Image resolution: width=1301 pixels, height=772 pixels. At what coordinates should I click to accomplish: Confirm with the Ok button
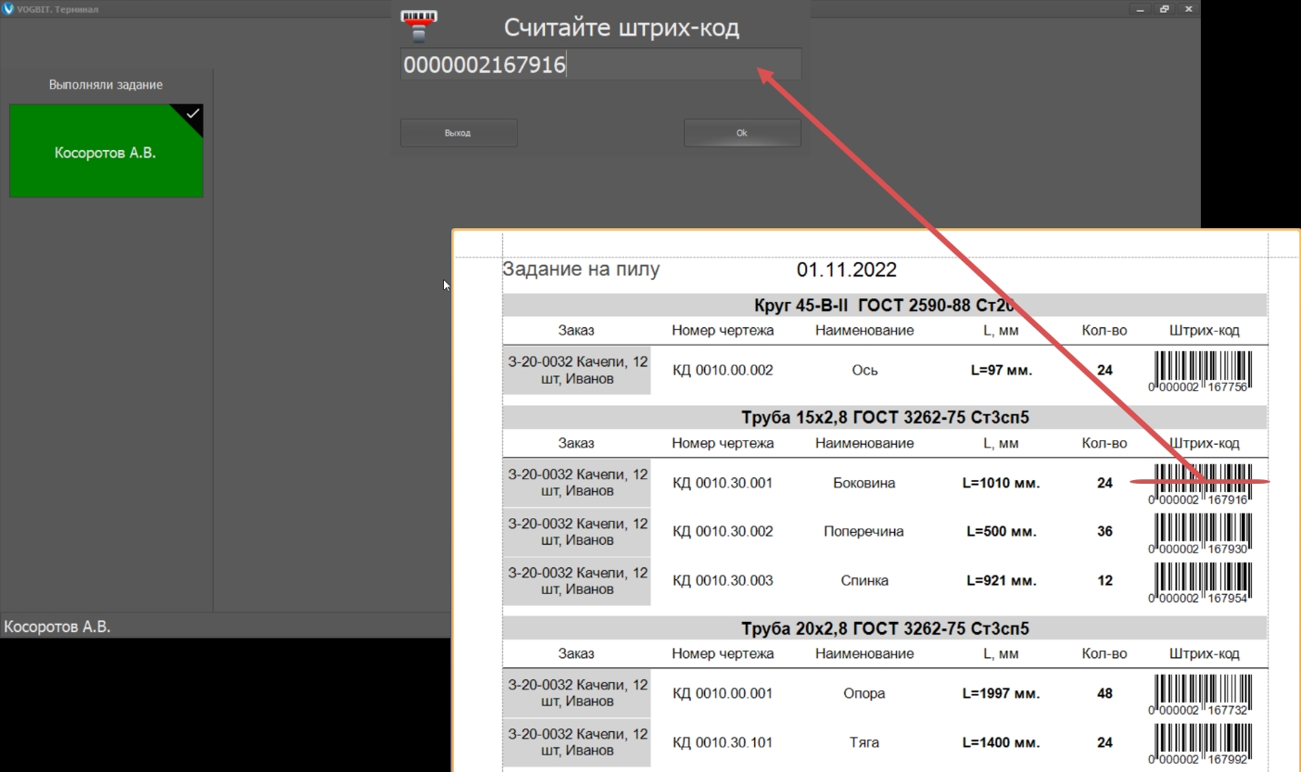click(742, 133)
